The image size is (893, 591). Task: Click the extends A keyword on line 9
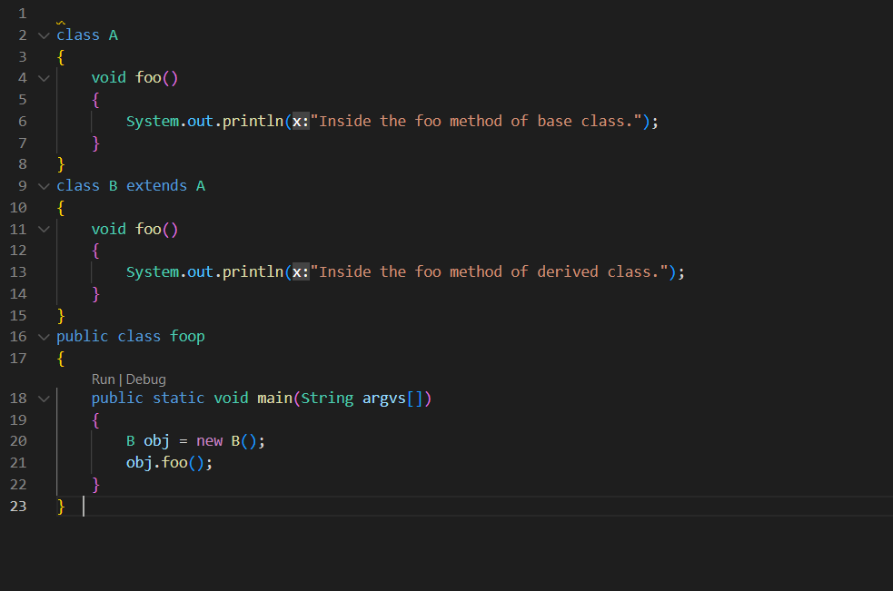click(x=156, y=185)
